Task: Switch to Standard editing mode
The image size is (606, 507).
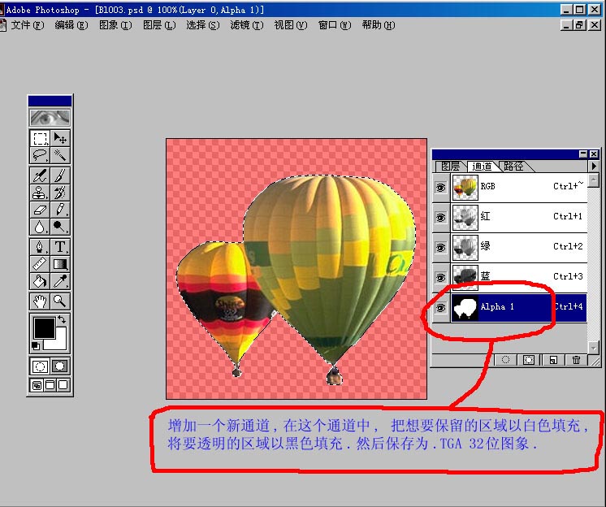Action: point(40,366)
